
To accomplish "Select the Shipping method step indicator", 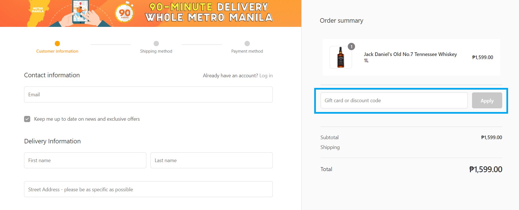I will [156, 44].
